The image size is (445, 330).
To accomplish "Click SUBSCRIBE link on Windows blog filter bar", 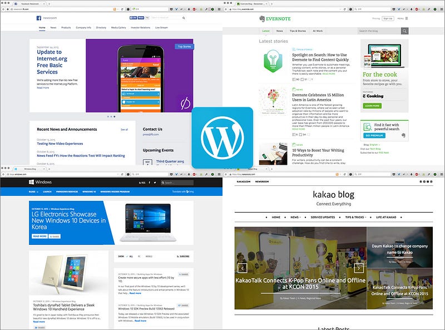I will point(183,256).
